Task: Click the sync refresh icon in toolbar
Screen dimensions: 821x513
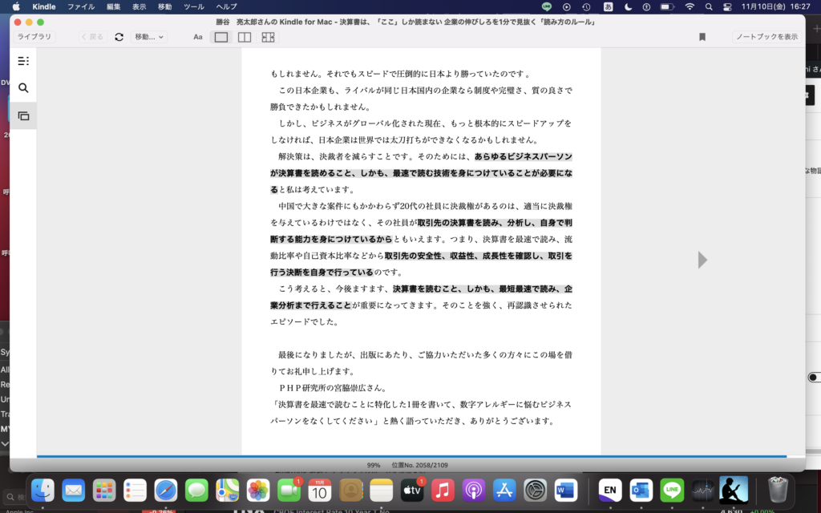Action: [x=119, y=37]
